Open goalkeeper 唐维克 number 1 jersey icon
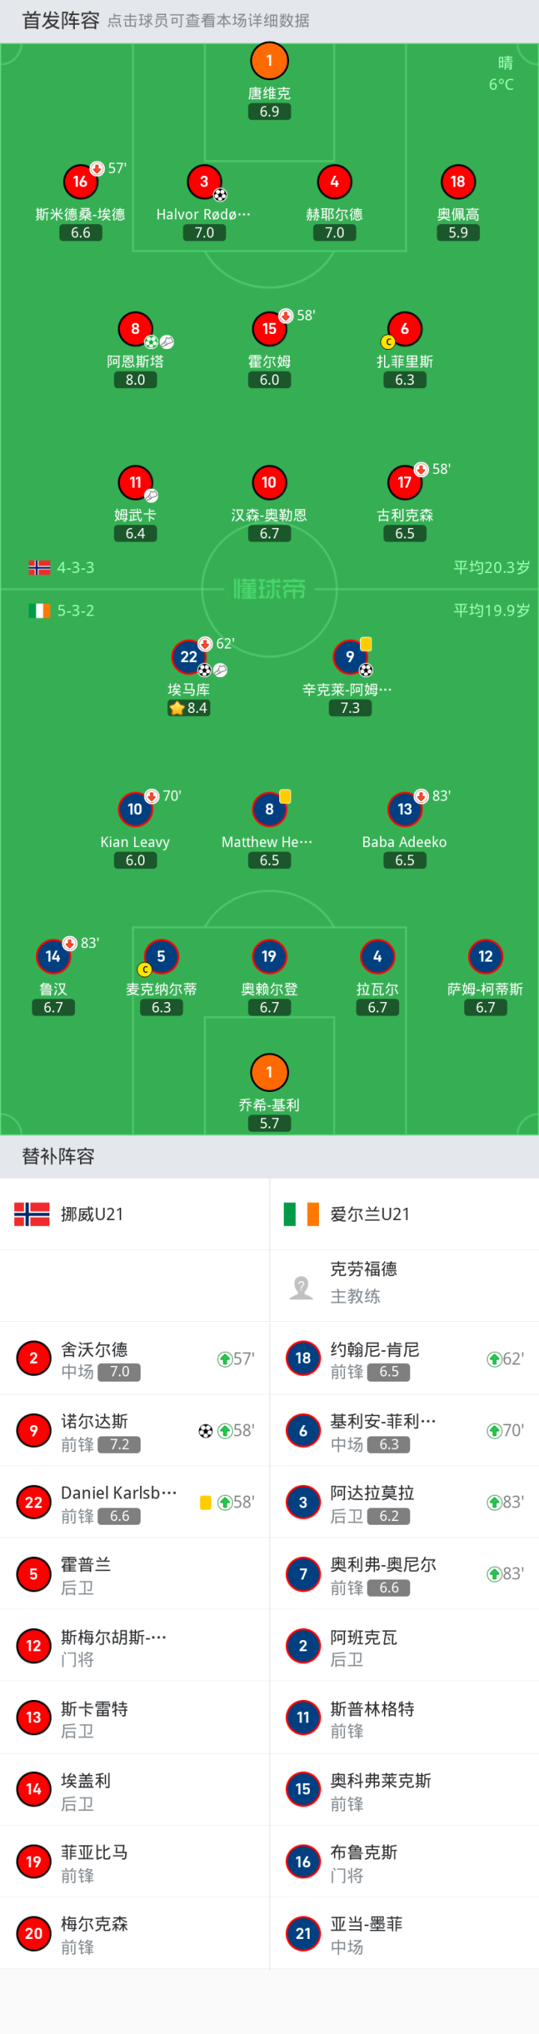 (x=269, y=61)
